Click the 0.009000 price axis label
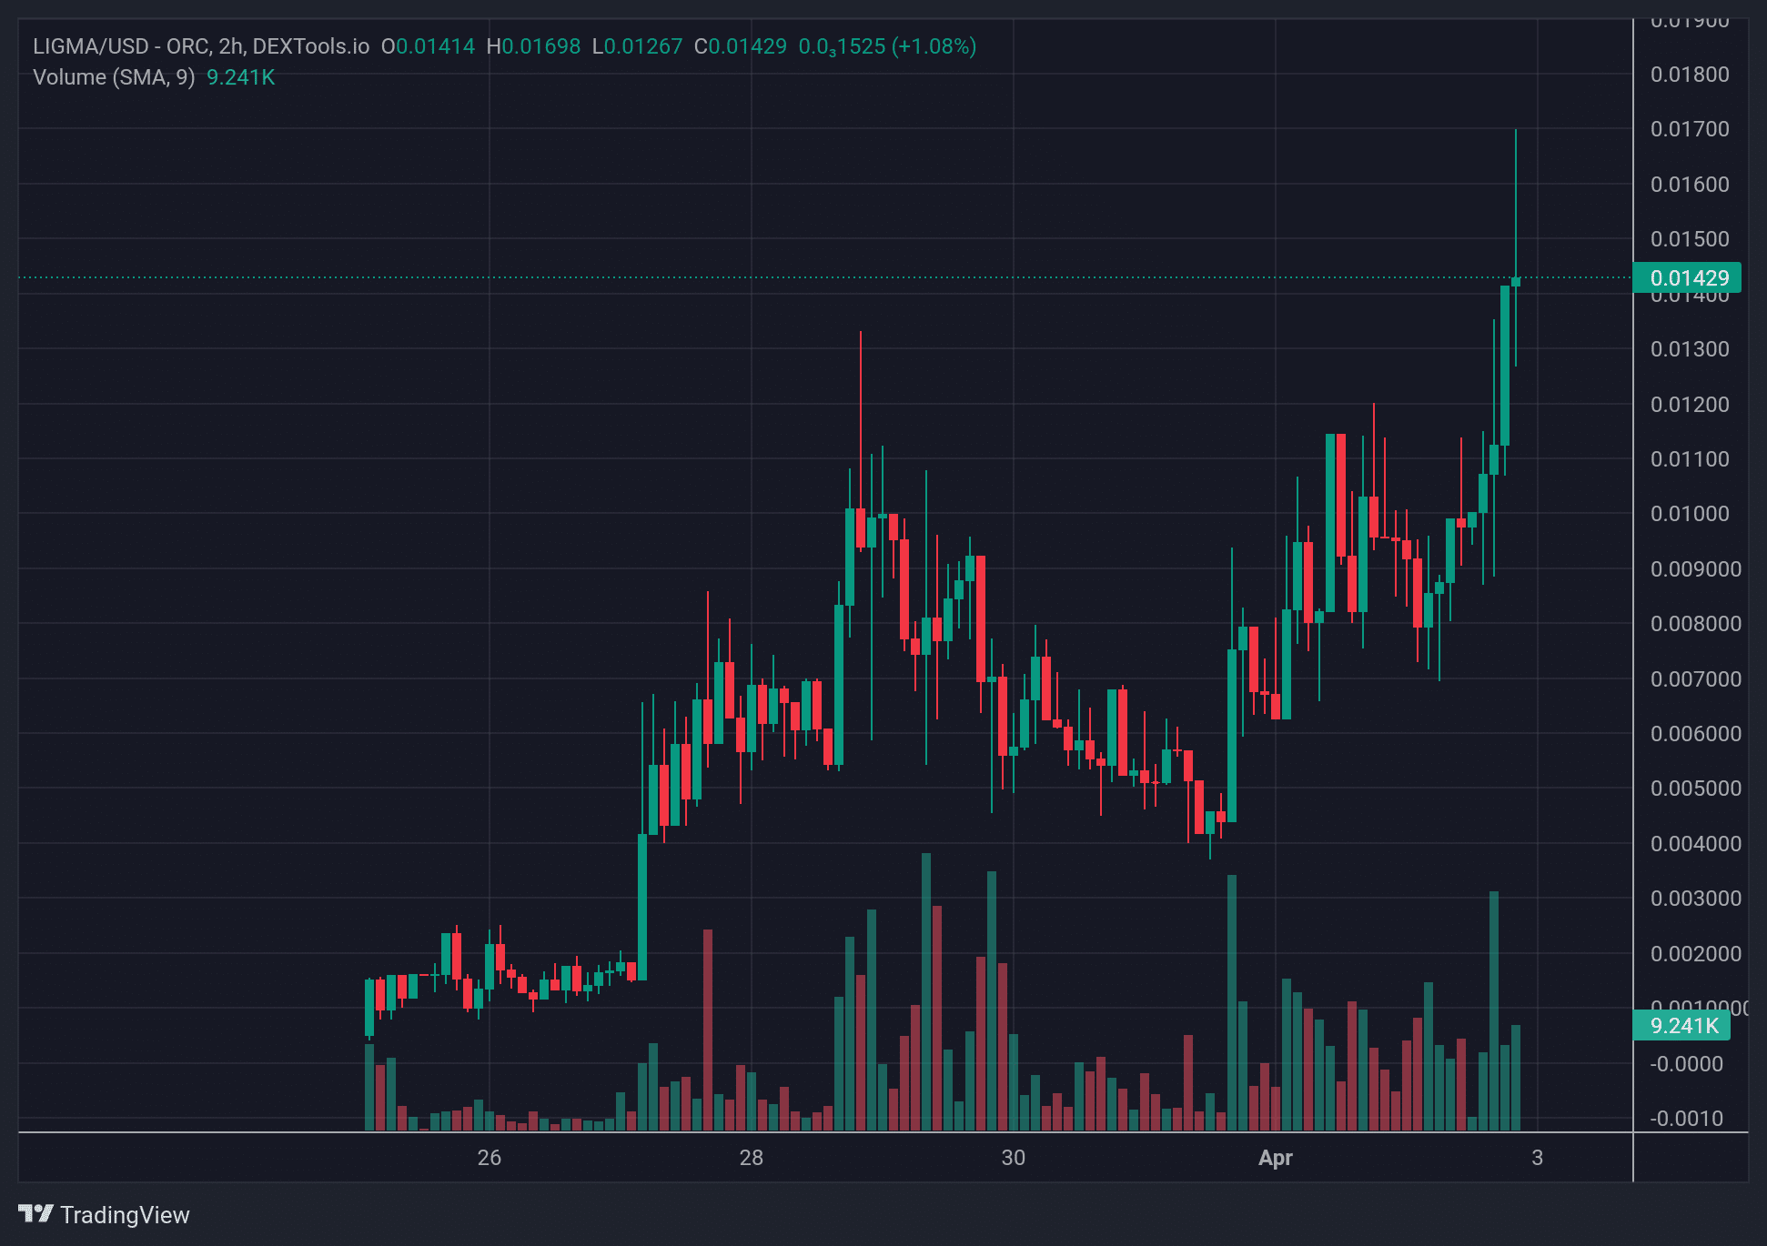The height and width of the screenshot is (1246, 1767). [x=1696, y=569]
